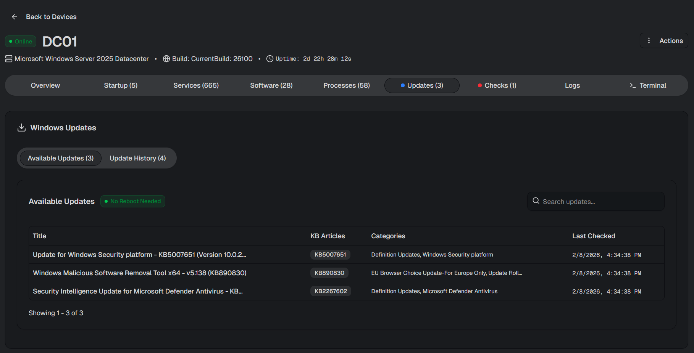Open the Actions dropdown menu

point(664,41)
